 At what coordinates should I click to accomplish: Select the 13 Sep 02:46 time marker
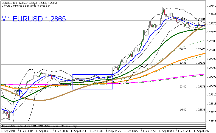(205, 131)
